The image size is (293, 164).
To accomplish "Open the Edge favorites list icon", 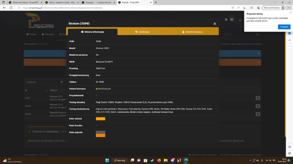I will 252,8.
